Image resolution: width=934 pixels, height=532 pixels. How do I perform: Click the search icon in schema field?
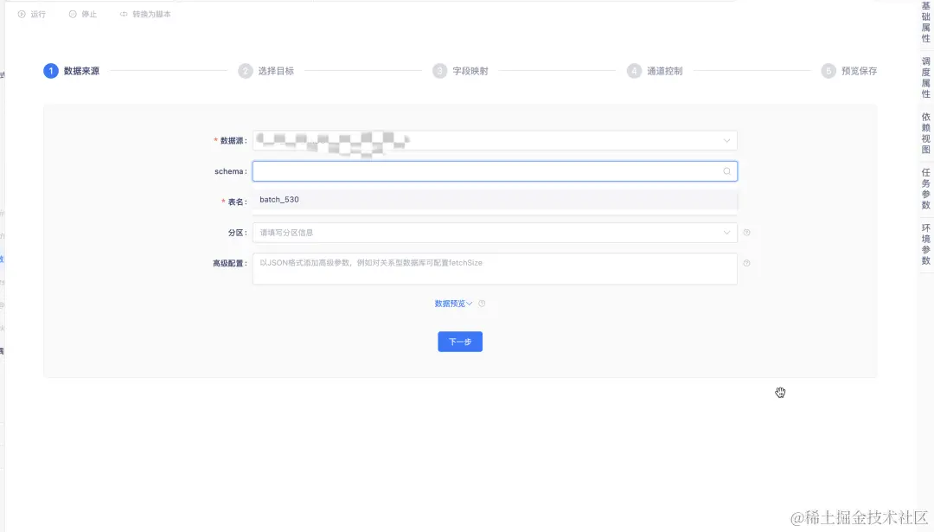click(726, 171)
